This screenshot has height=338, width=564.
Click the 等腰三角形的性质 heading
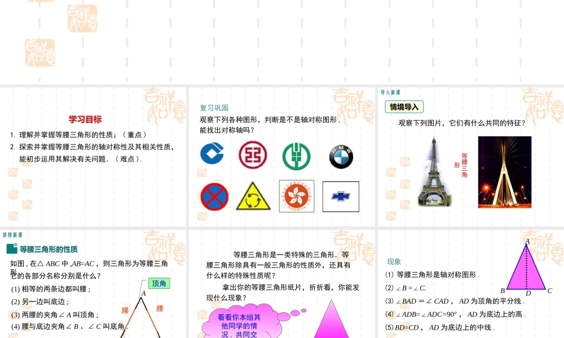point(49,250)
